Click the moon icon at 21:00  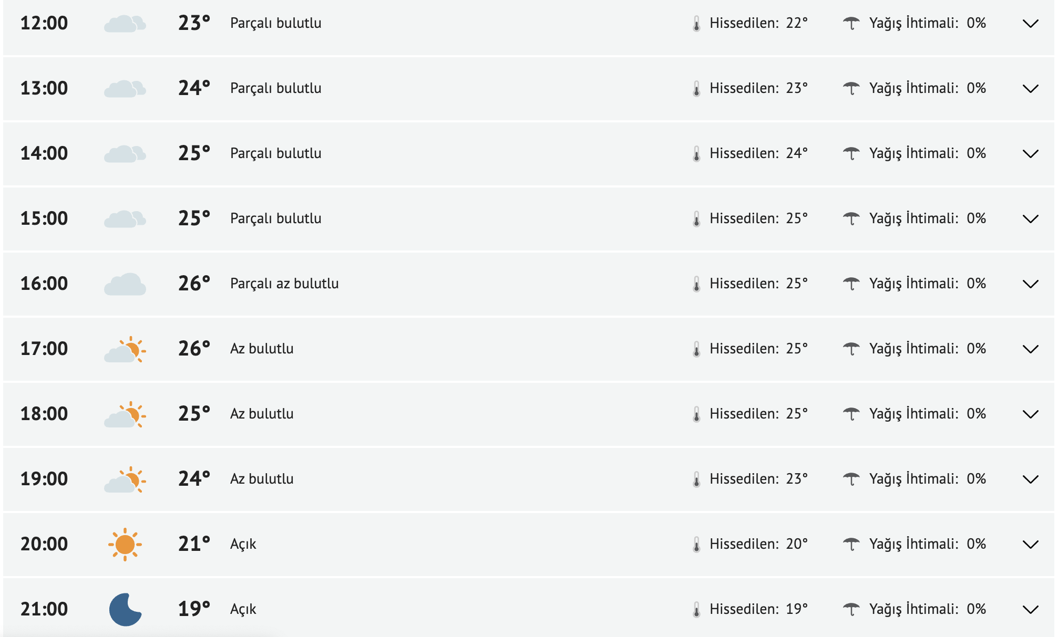point(125,609)
